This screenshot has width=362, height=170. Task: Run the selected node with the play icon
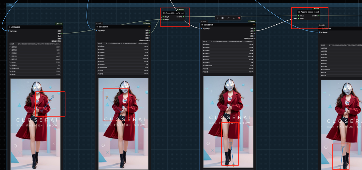218,18
